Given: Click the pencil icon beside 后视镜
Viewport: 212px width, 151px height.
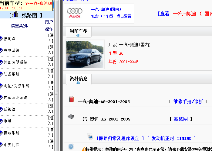Looking at the screenshot, I should point(1,109).
